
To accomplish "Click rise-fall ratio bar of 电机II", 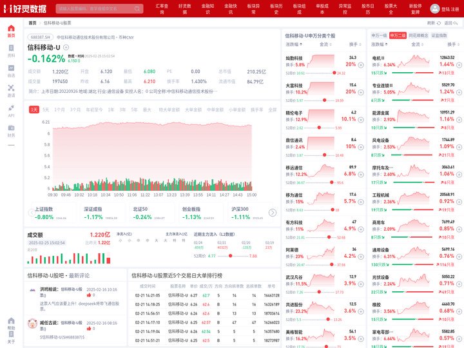I will 413,73.
